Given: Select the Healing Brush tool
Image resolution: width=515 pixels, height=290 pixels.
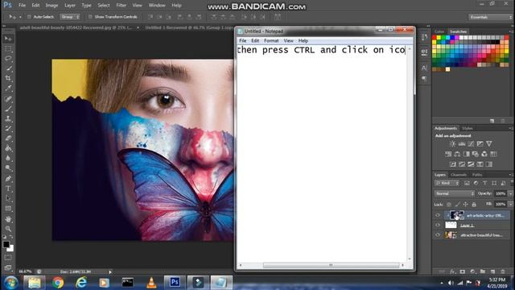Looking at the screenshot, I should [8, 98].
